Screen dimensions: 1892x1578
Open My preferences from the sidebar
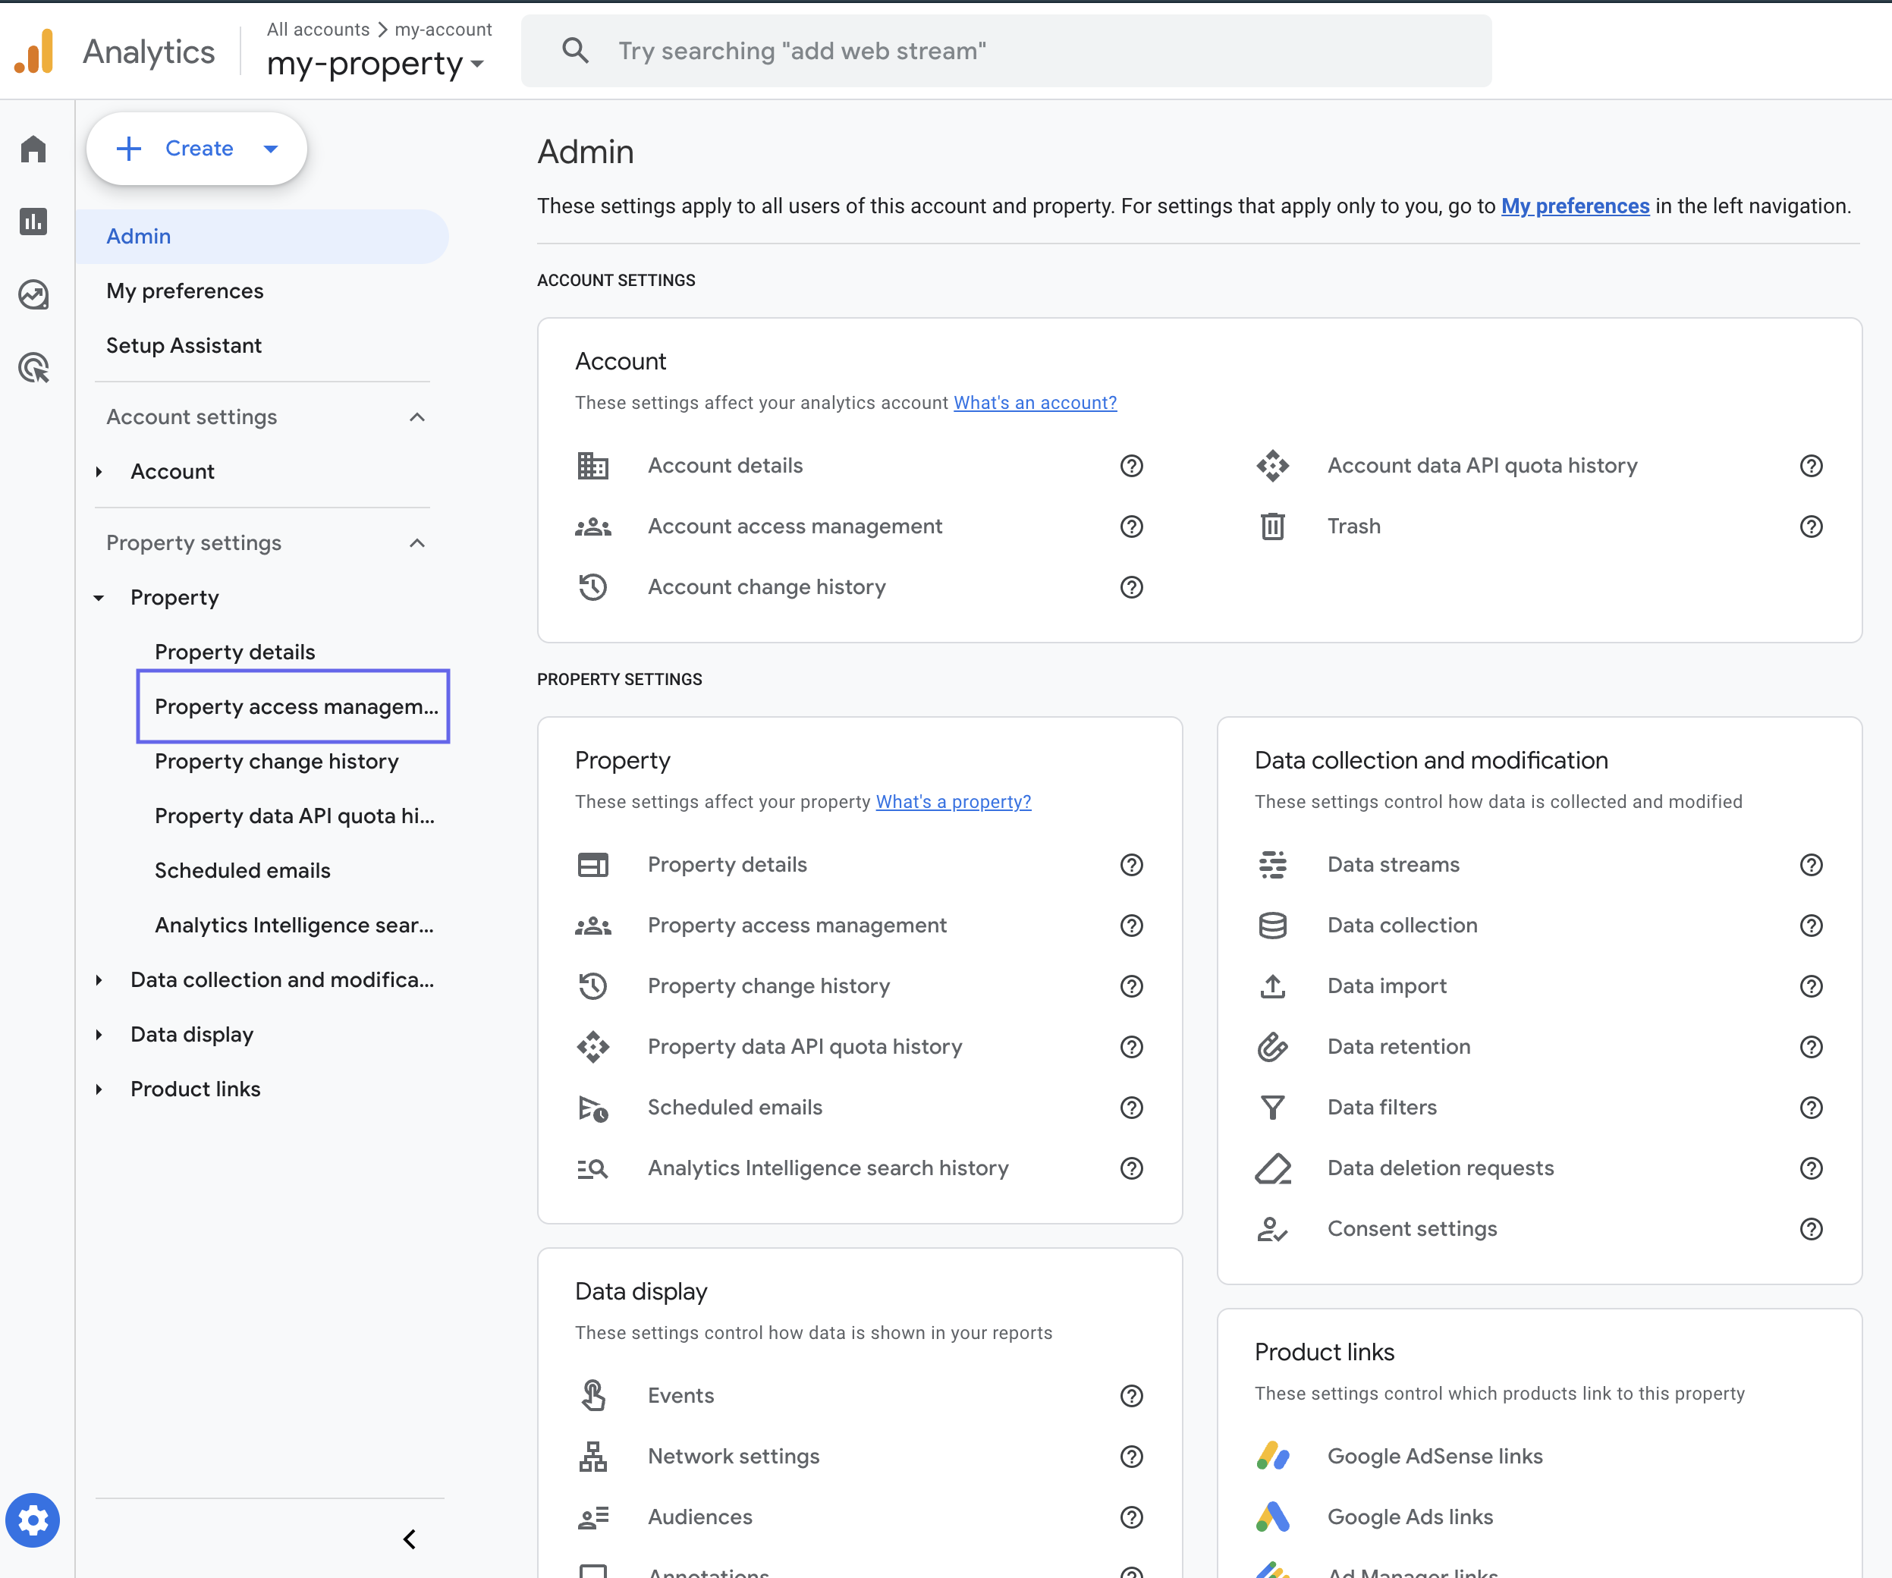[x=184, y=291]
